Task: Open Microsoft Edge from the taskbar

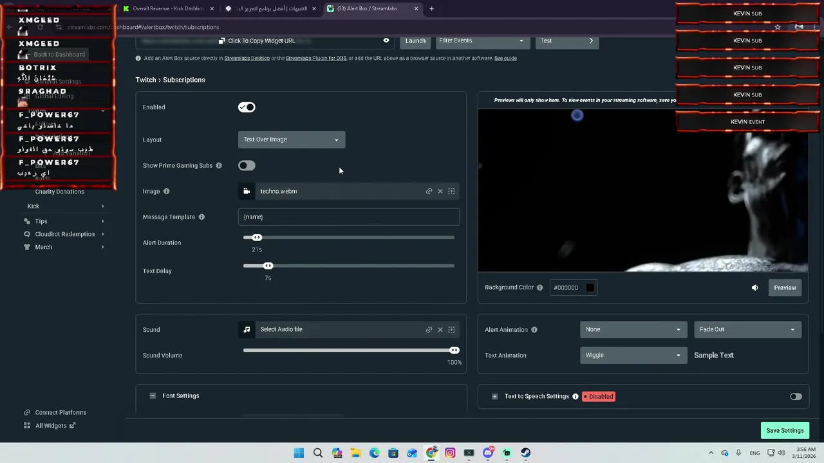Action: point(375,453)
